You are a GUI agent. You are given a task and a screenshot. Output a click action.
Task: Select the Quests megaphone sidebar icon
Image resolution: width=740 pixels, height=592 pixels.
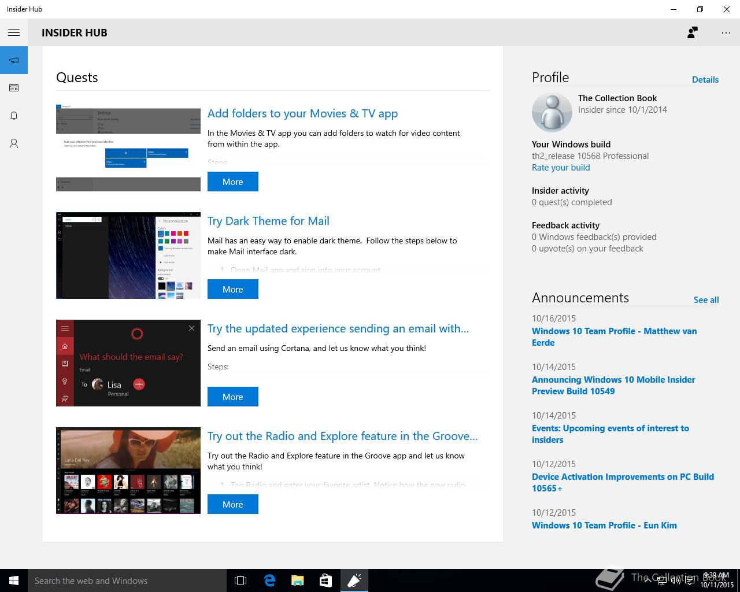tap(14, 60)
